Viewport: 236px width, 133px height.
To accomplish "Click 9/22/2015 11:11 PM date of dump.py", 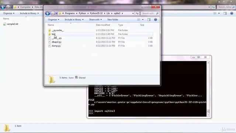I will pos(105,46).
